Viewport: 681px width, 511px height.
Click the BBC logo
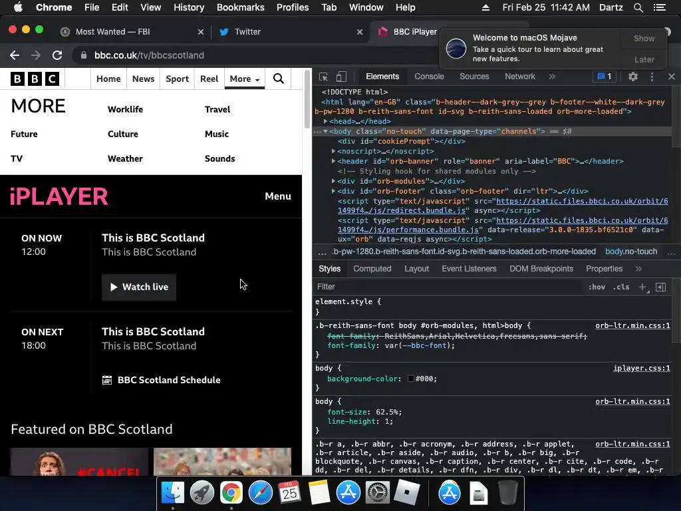coord(35,79)
